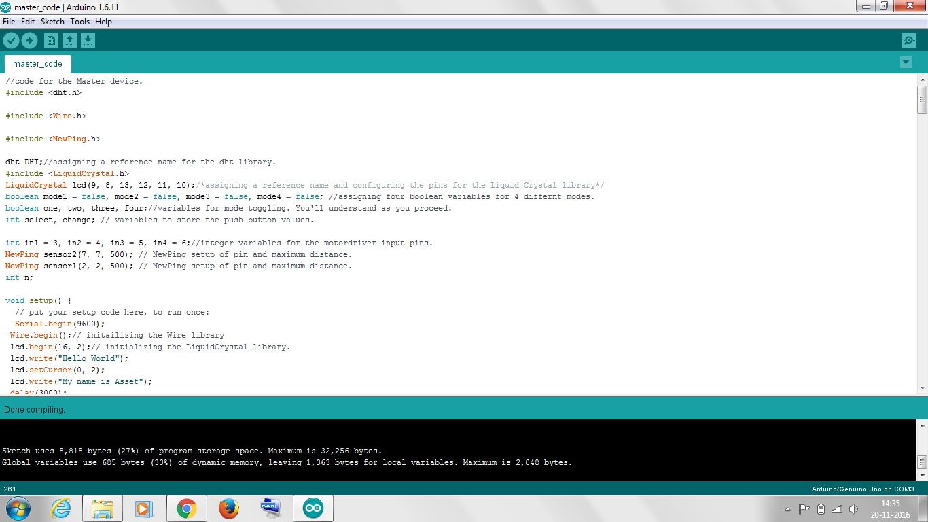This screenshot has height=522, width=928.
Task: Click the Upload arrow button
Action: pos(30,41)
